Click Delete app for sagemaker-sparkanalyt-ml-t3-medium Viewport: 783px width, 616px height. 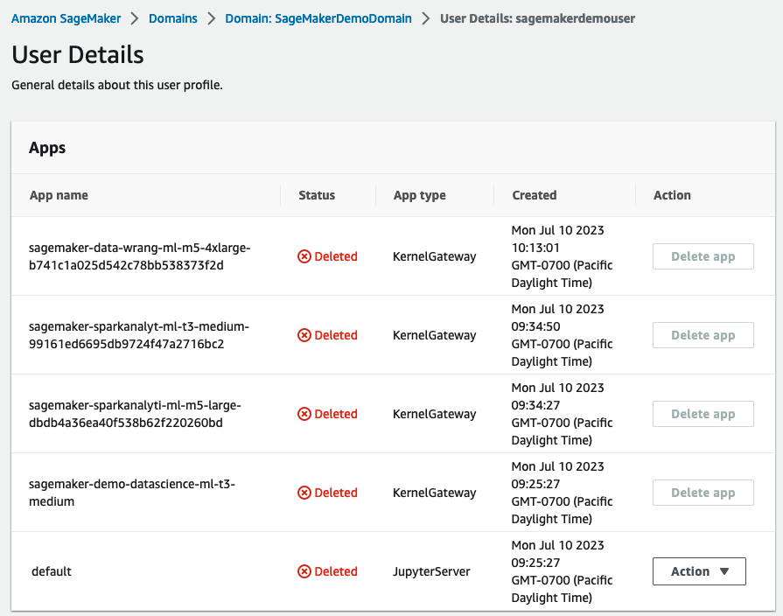coord(703,335)
